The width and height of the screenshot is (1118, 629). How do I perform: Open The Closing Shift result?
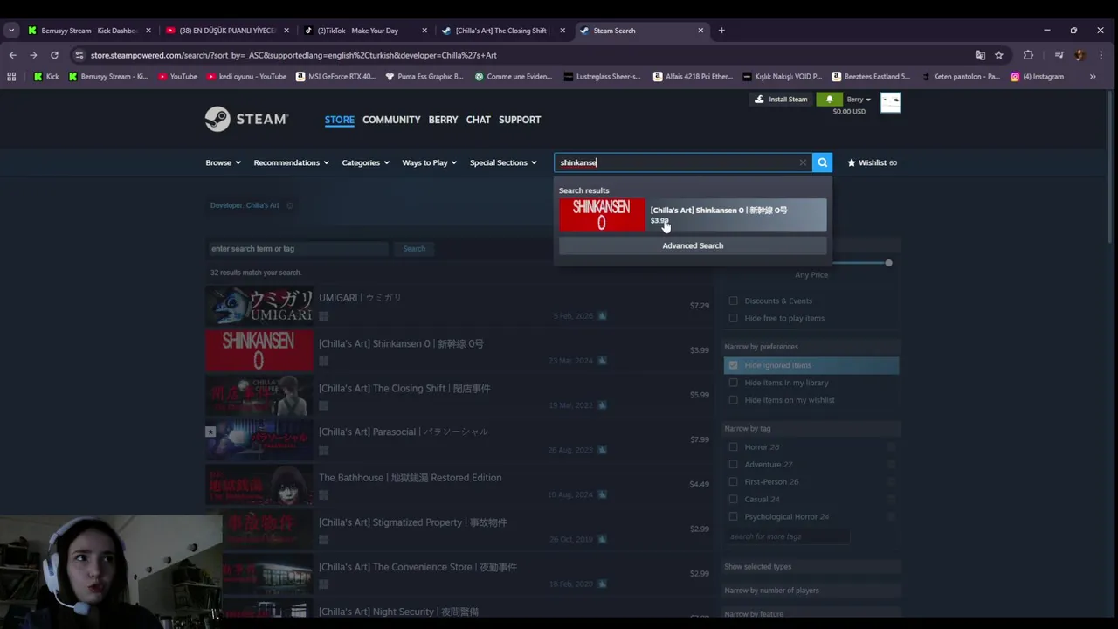pos(459,396)
